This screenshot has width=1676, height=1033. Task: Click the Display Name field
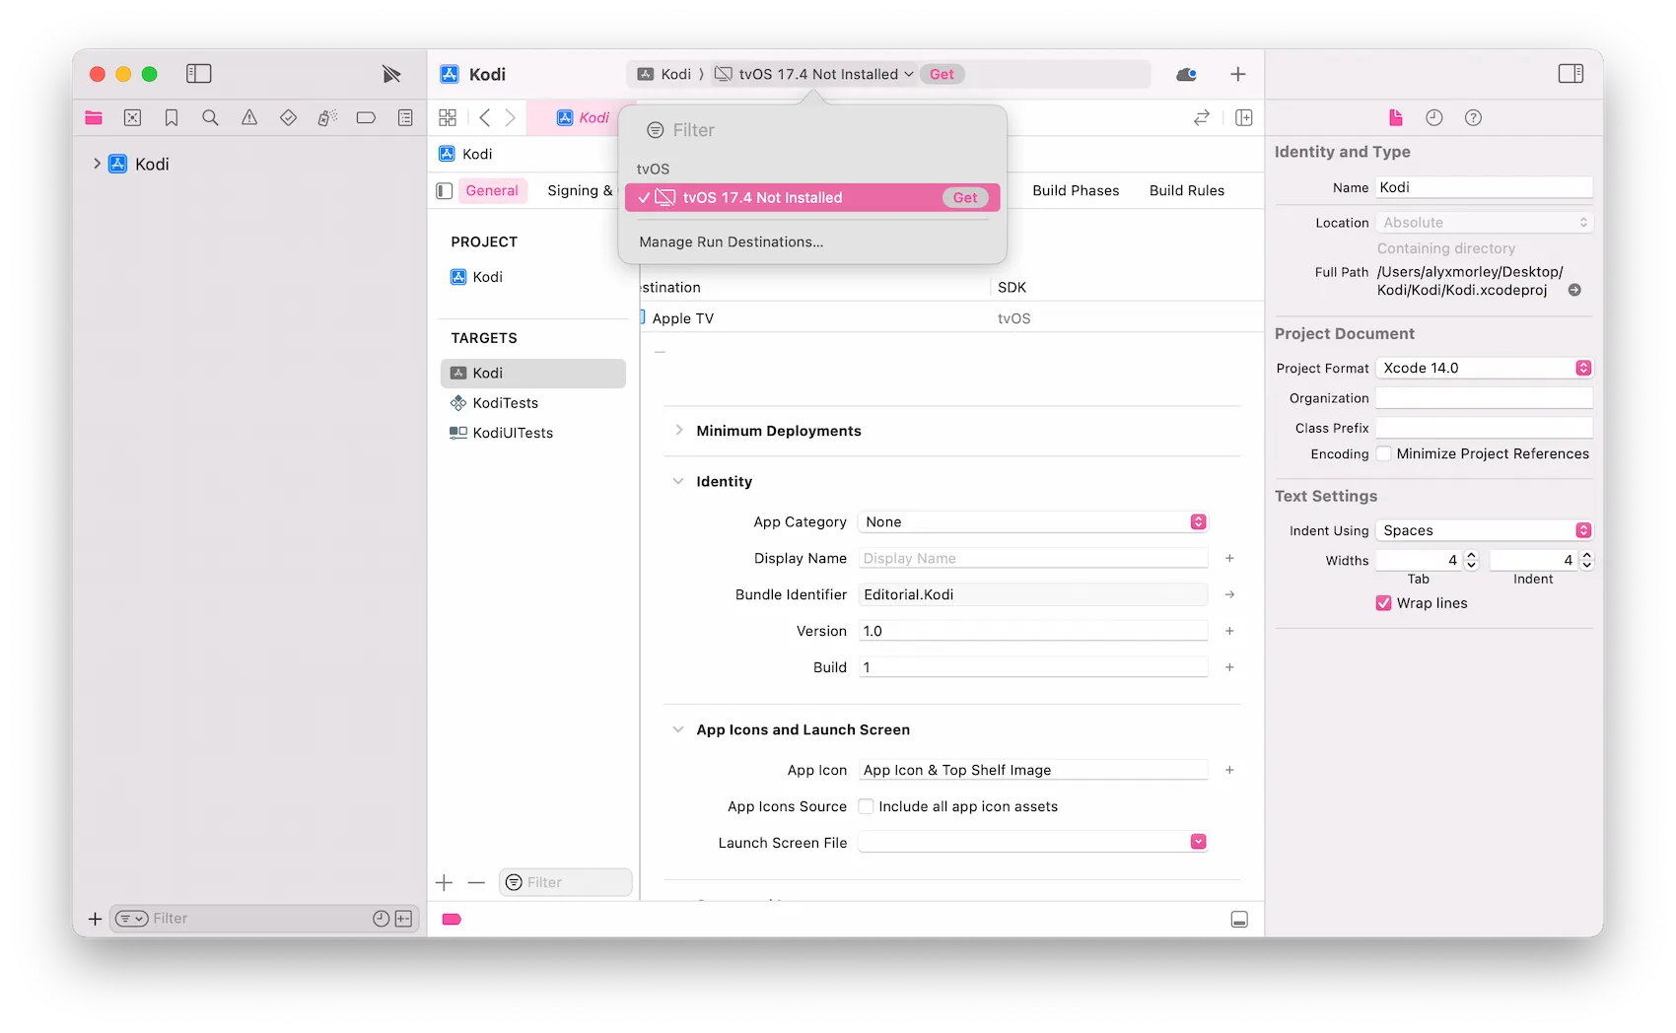coord(1033,559)
